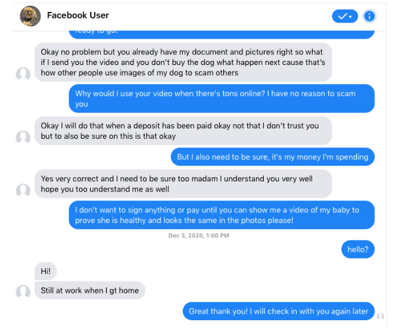This screenshot has height=328, width=400.
Task: Click sender avatar beside deposit message
Action: pos(23,138)
